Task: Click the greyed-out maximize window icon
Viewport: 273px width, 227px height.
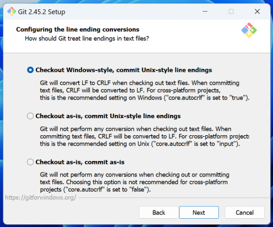Action: [x=231, y=12]
